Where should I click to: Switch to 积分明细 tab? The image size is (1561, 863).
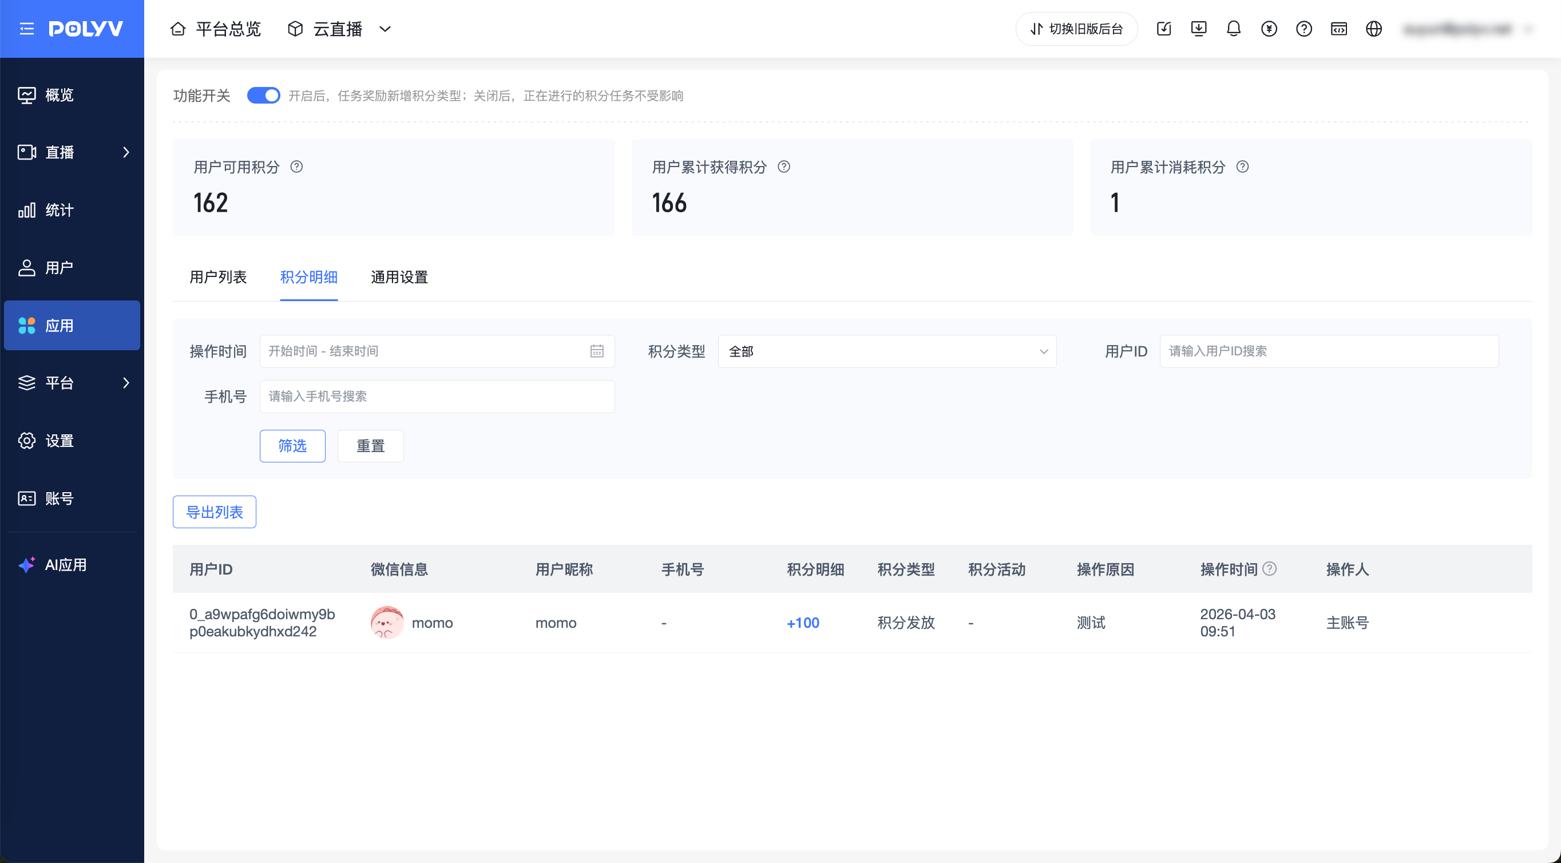[308, 277]
